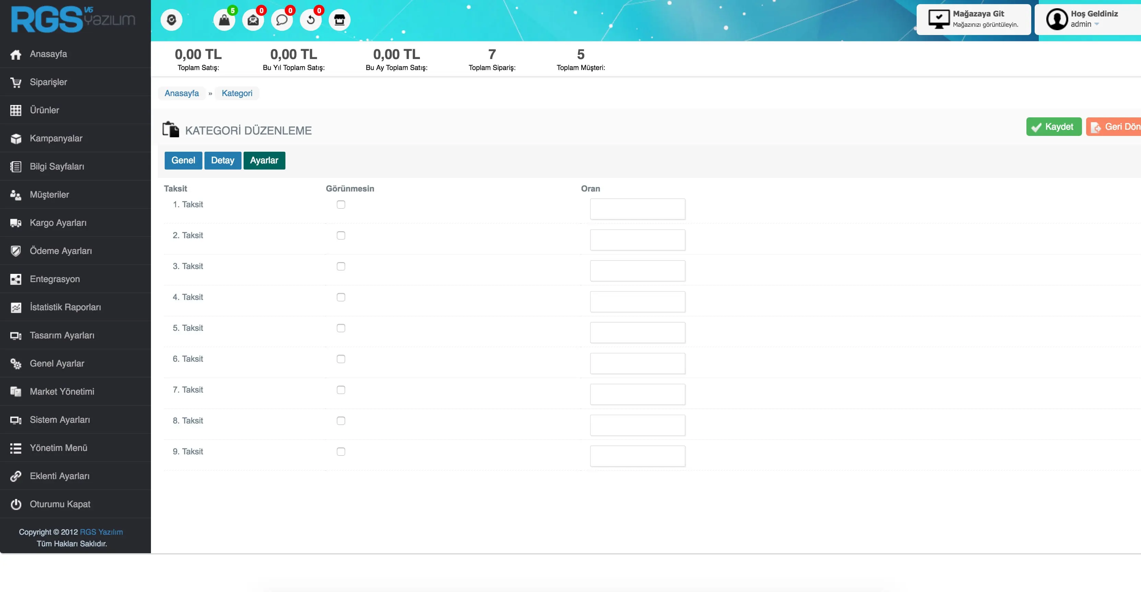Expand Ürünler sidebar menu
The width and height of the screenshot is (1141, 592).
click(44, 110)
